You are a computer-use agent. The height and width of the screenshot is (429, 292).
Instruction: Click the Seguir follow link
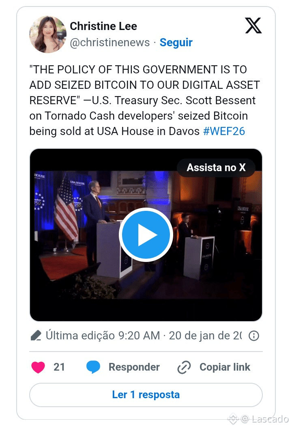176,43
